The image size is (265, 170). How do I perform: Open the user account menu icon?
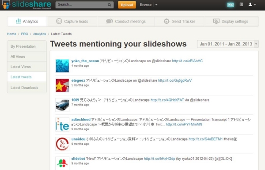click(252, 4)
